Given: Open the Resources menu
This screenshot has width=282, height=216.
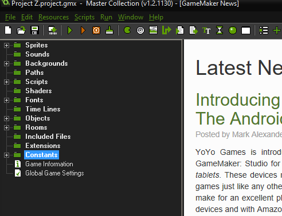Looking at the screenshot, I should 53,17.
